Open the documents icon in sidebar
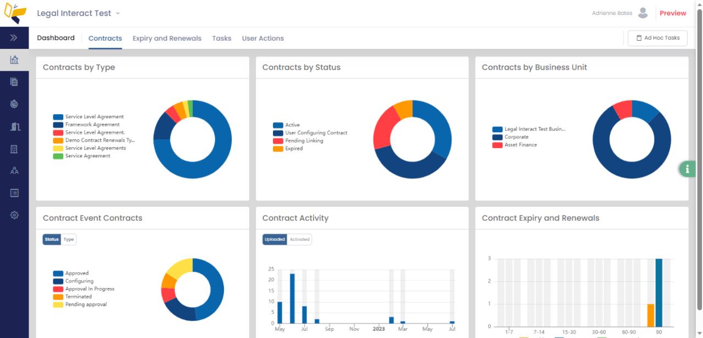 click(x=14, y=82)
